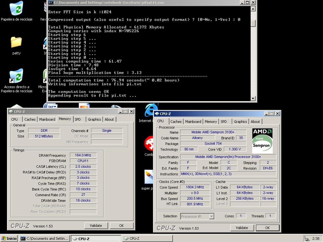Click Validate in processor CPU-Z window
The image size is (323, 242).
[242, 228]
